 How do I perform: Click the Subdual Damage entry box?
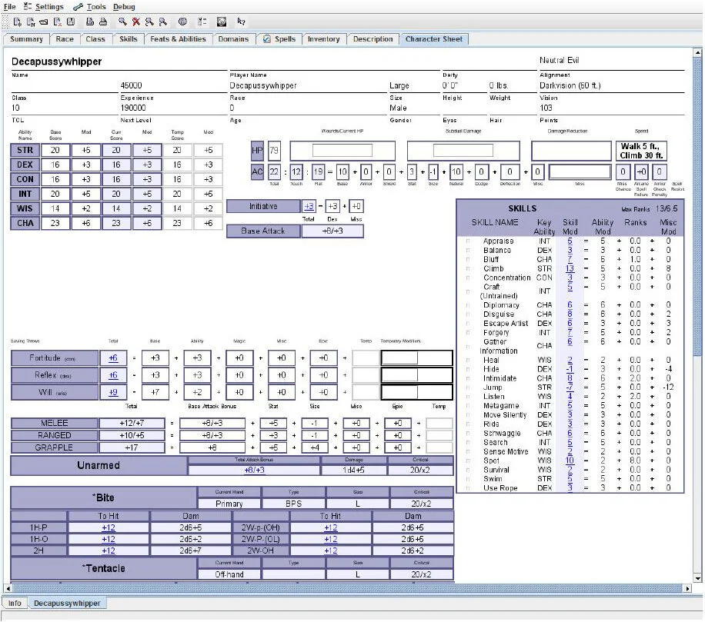tap(463, 151)
